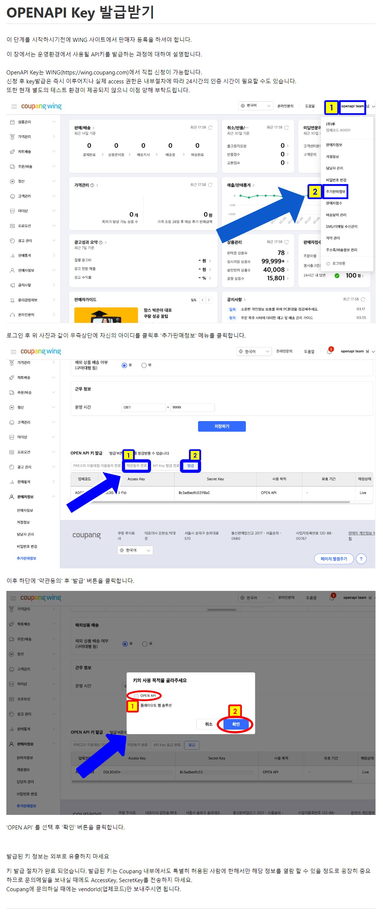The image size is (383, 914).
Task: Click the coupang wing logo in the dashboard screenshot
Action: point(41,106)
